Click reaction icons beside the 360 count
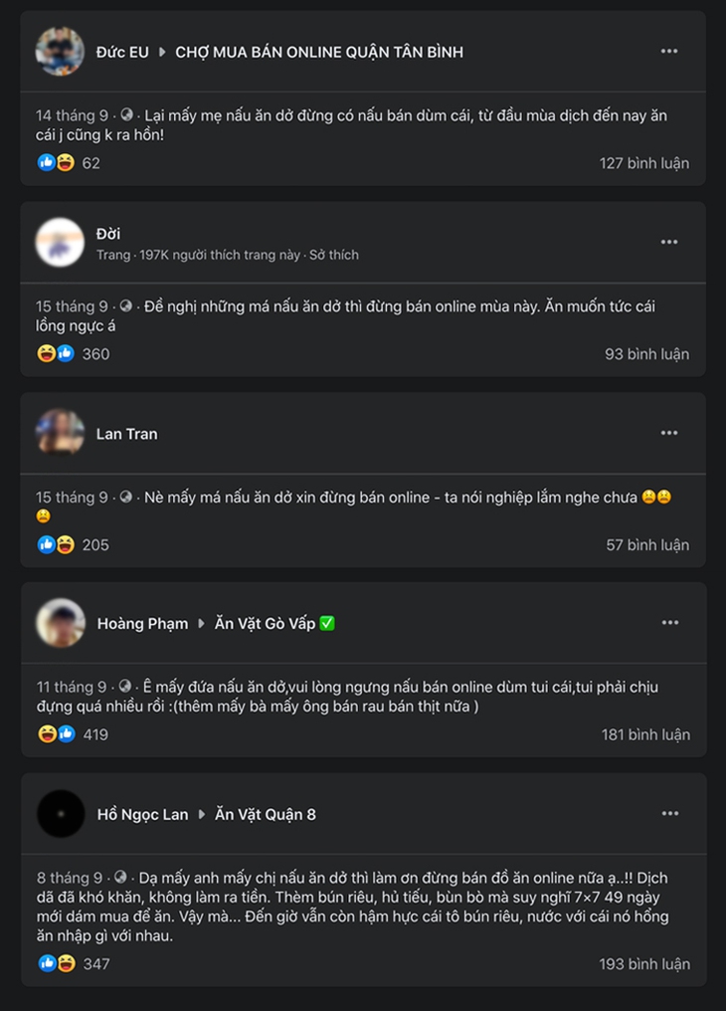The image size is (726, 1011). click(56, 354)
